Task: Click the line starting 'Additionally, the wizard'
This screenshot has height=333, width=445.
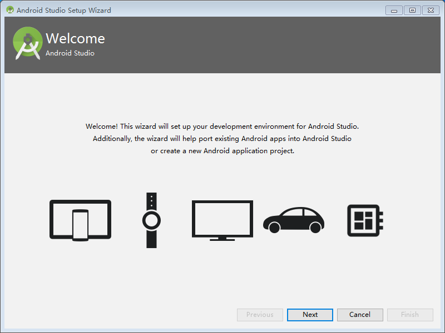Action: 222,138
